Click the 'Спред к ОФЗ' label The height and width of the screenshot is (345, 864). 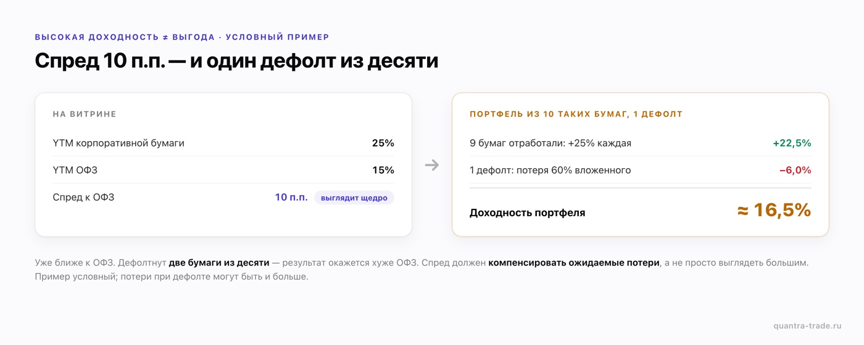point(84,197)
